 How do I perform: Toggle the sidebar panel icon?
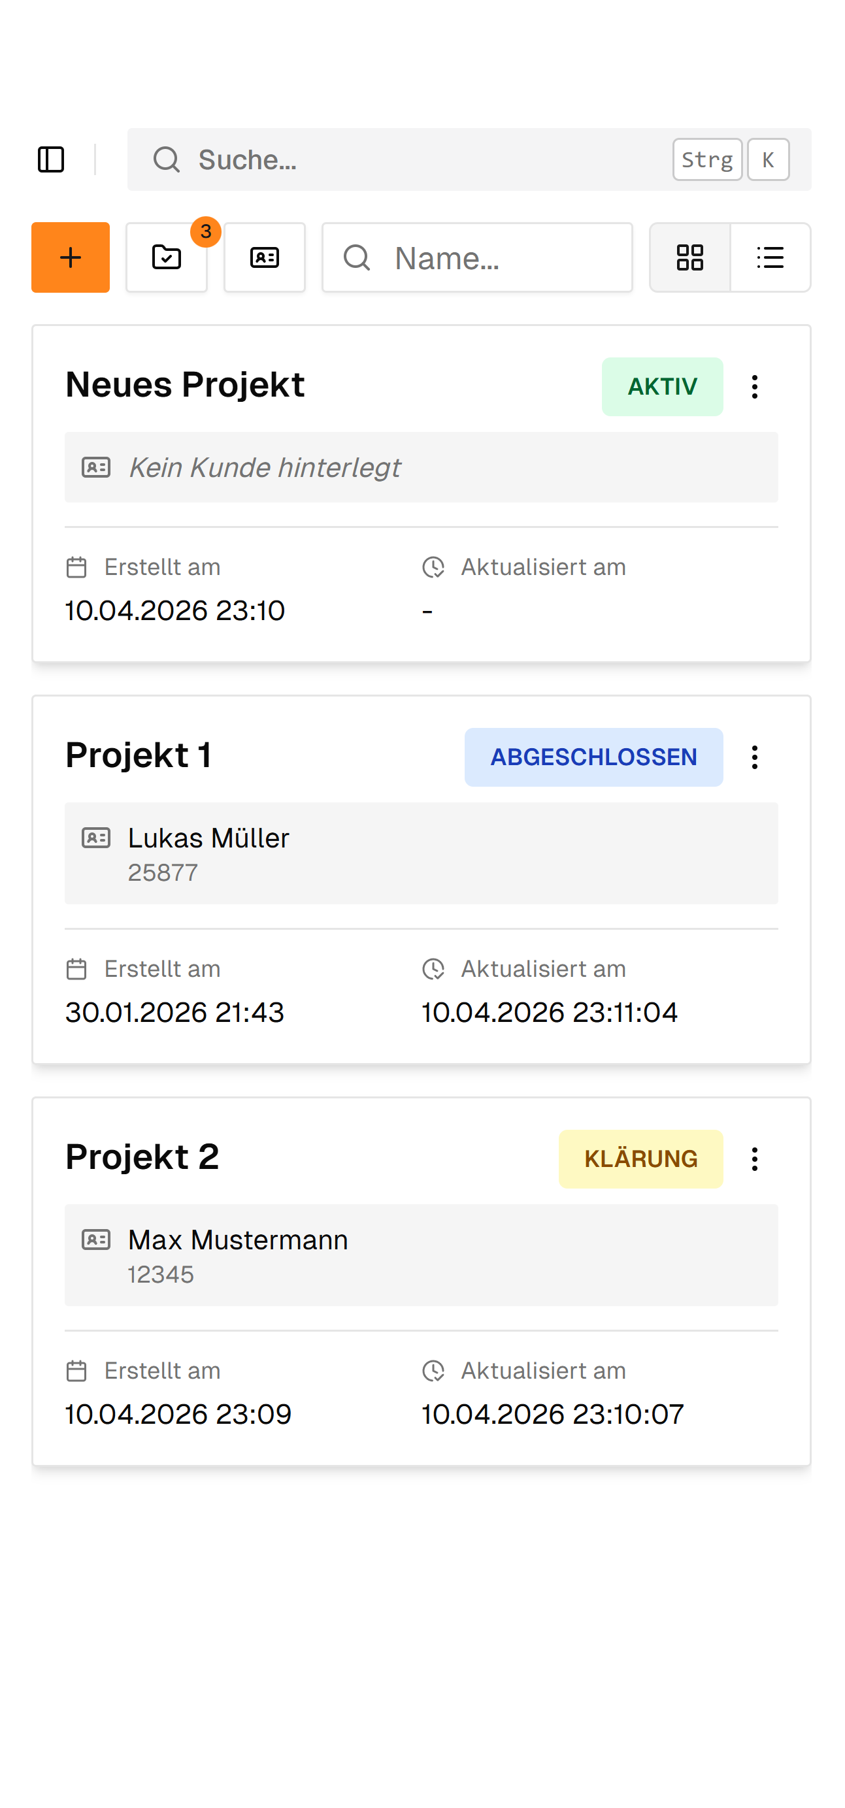50,159
